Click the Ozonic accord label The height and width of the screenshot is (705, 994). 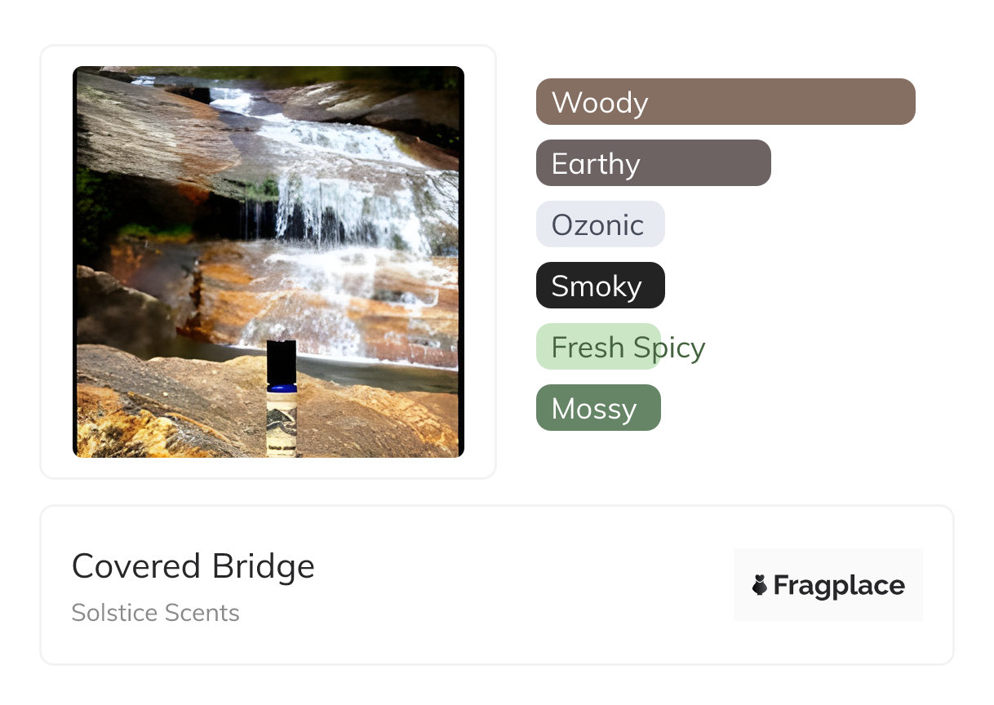(x=598, y=224)
